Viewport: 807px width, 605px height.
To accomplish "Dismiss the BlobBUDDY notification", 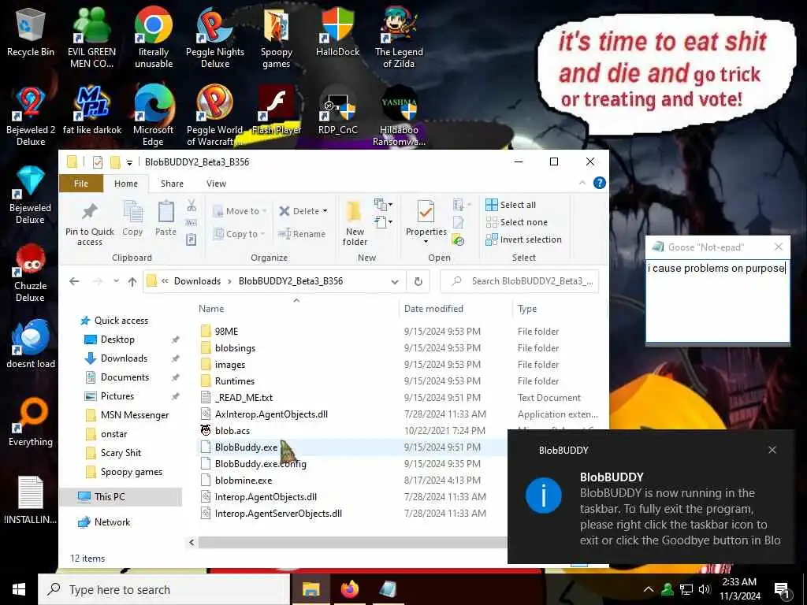I will point(772,450).
